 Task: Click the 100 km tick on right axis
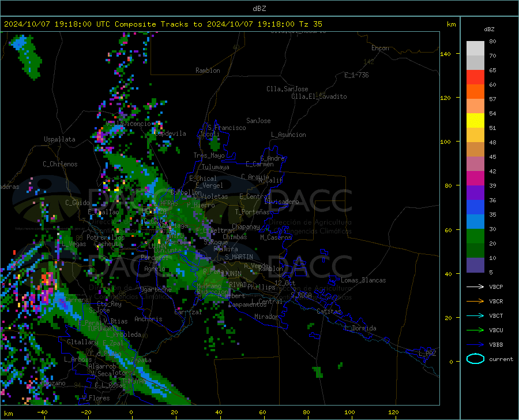[445, 142]
